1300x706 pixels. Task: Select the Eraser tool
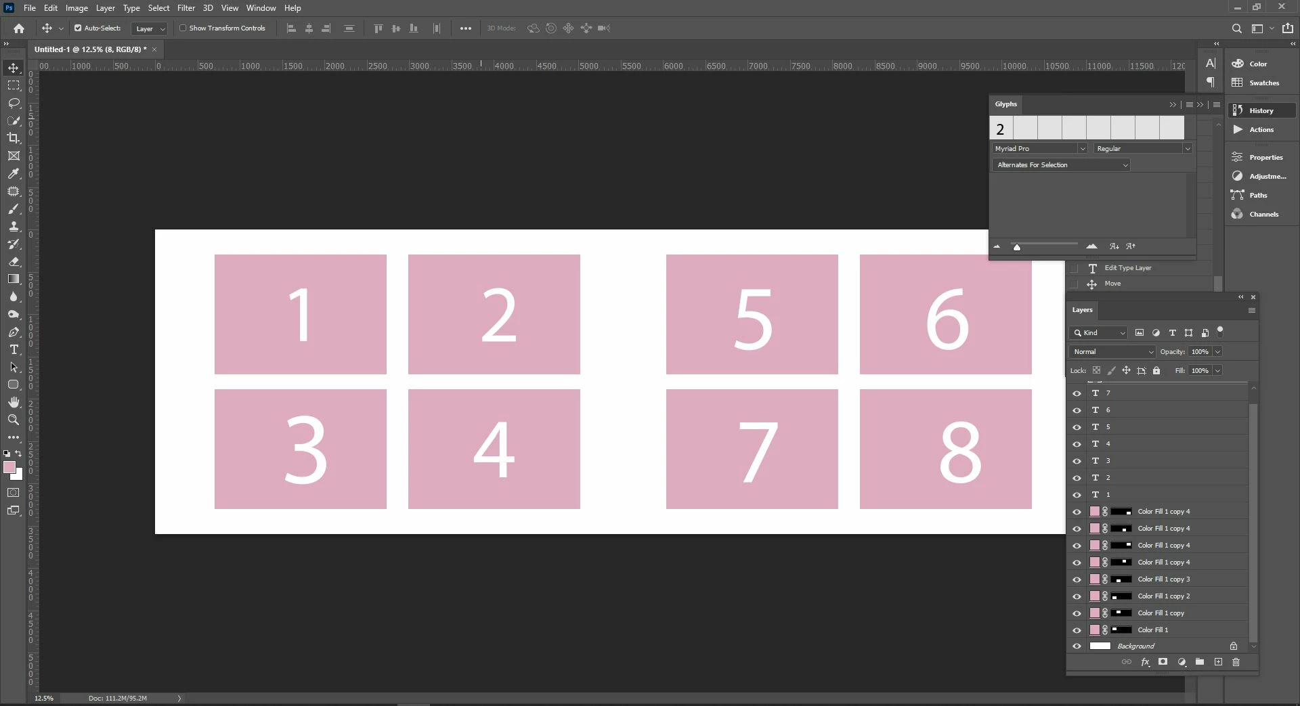click(x=14, y=261)
